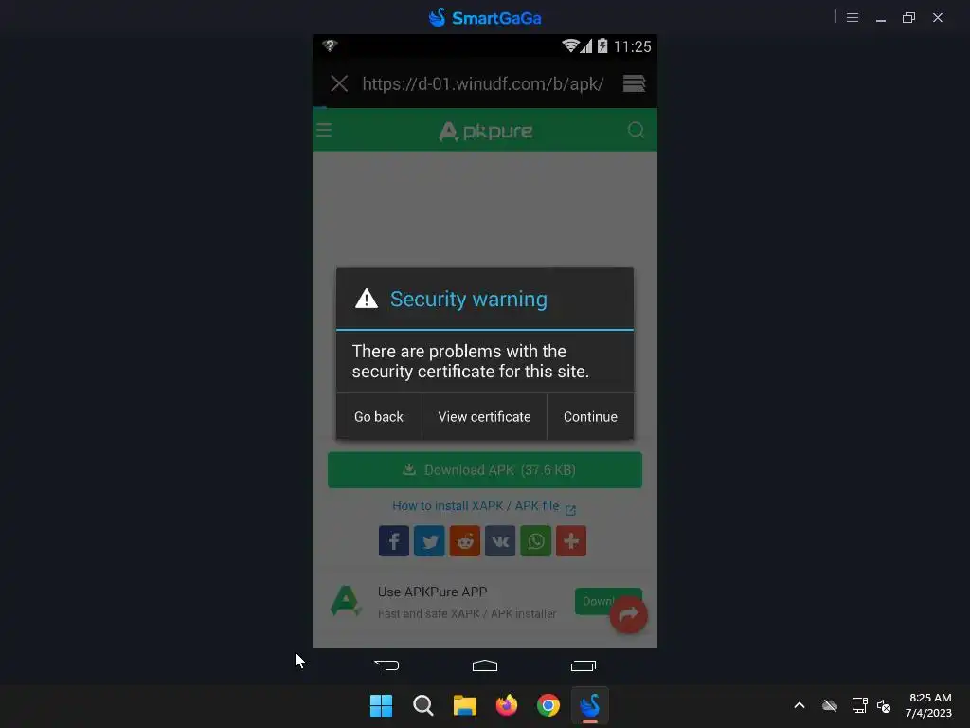Open the browser tabs stack icon
This screenshot has height=728, width=970.
pos(634,83)
